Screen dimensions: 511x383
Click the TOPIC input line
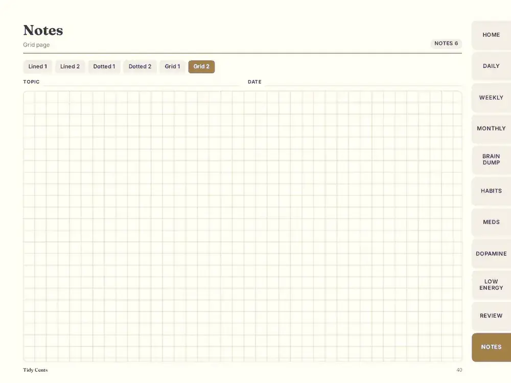pyautogui.click(x=142, y=82)
